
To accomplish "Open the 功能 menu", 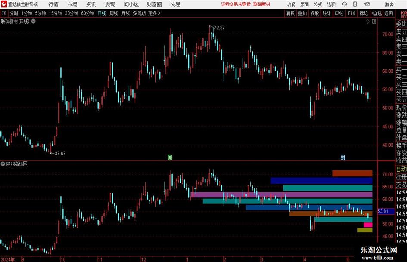I will tap(291, 4).
